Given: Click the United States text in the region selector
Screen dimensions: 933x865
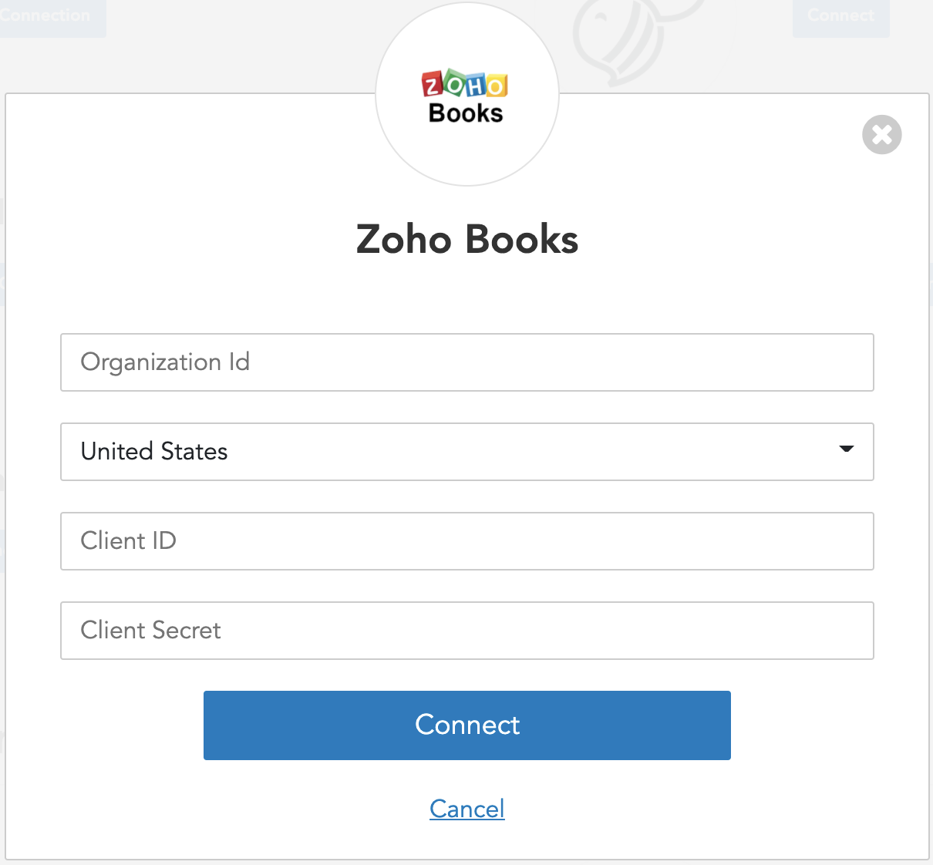Looking at the screenshot, I should [x=154, y=452].
